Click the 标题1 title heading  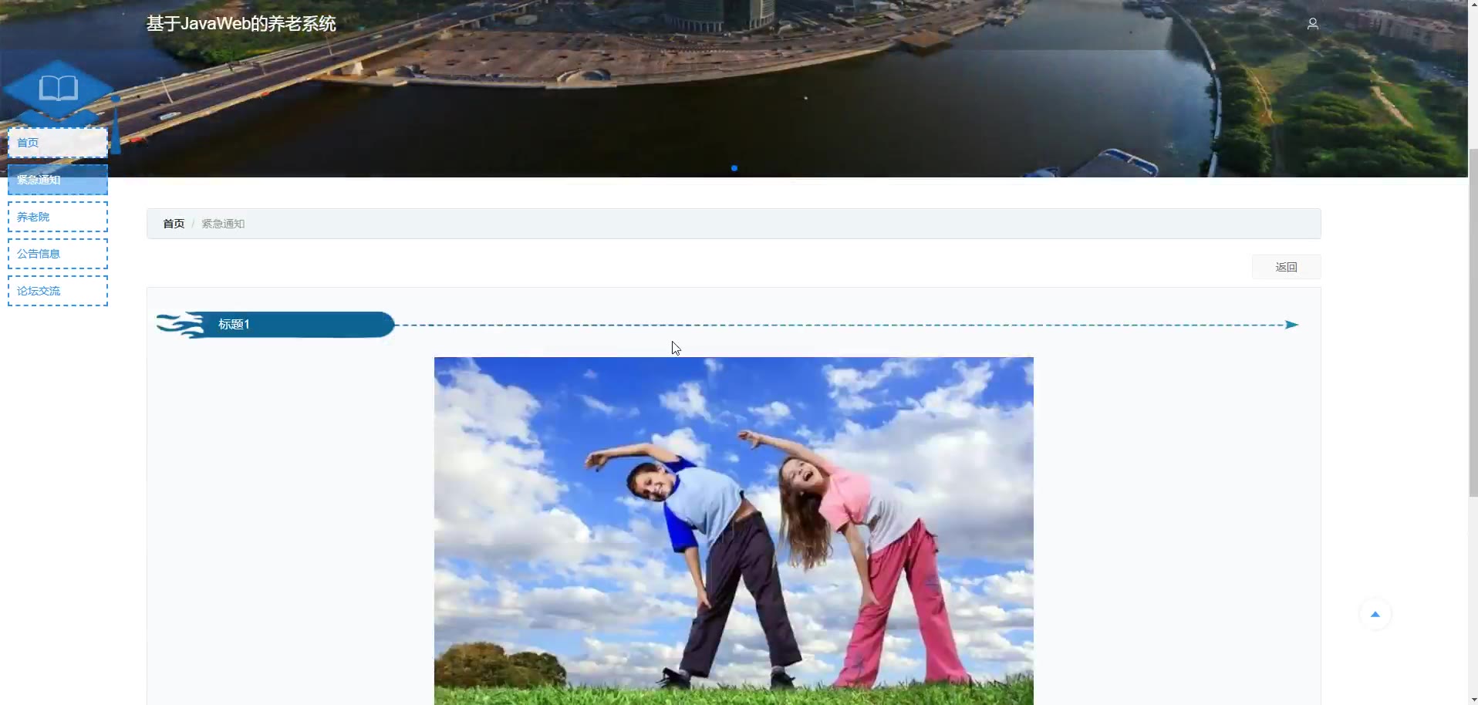pos(234,324)
